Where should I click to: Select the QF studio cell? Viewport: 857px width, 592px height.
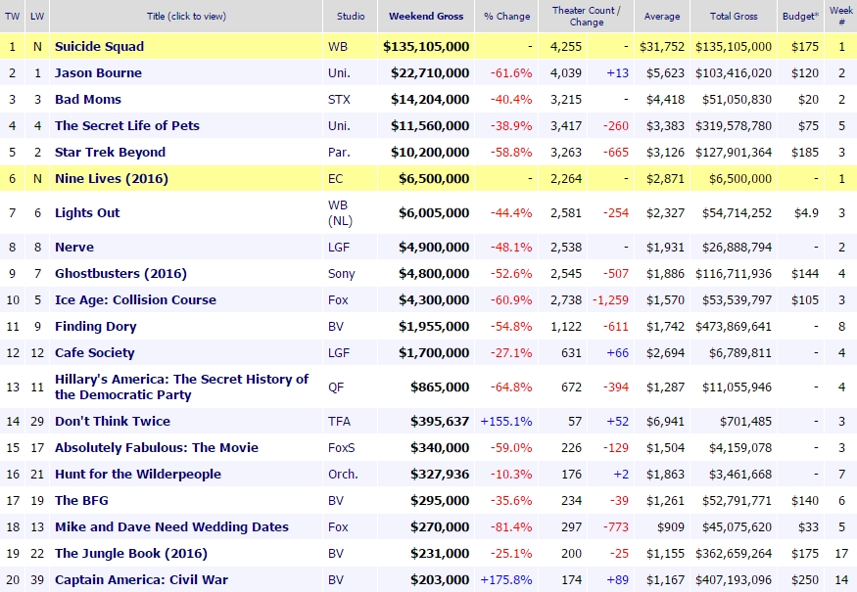(336, 387)
